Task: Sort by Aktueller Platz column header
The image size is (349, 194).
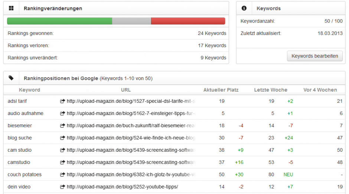Action: click(x=221, y=90)
